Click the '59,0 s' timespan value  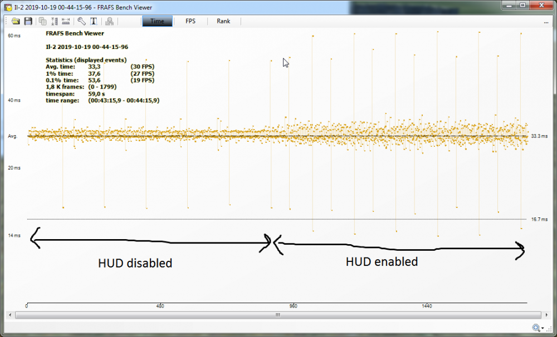pyautogui.click(x=96, y=94)
